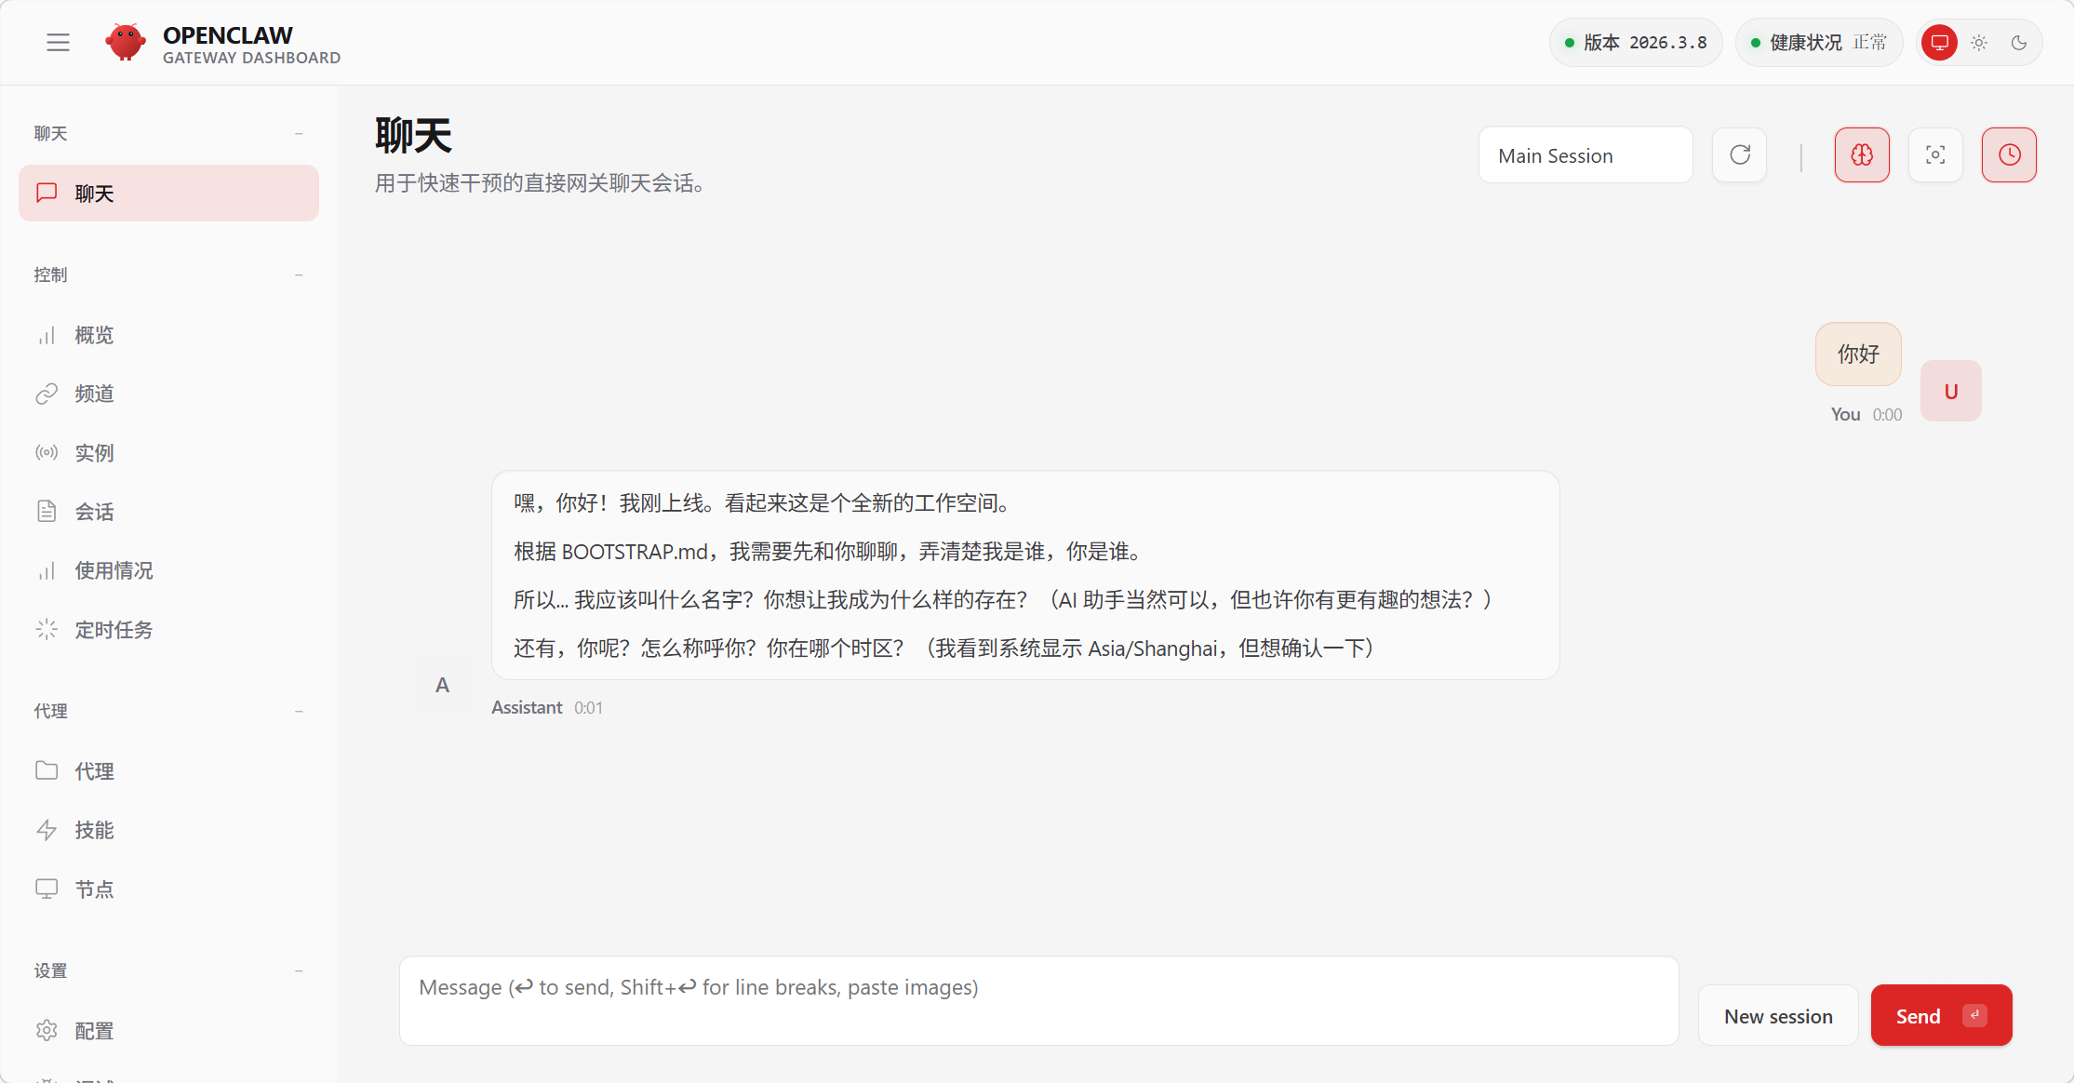Switch to light theme sun icon
The image size is (2074, 1083).
click(1979, 43)
